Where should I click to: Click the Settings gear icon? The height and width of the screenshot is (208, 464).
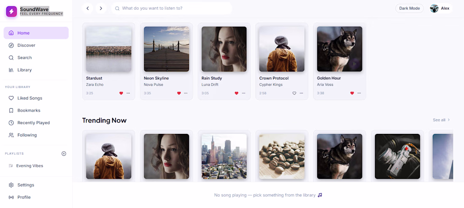pos(11,185)
